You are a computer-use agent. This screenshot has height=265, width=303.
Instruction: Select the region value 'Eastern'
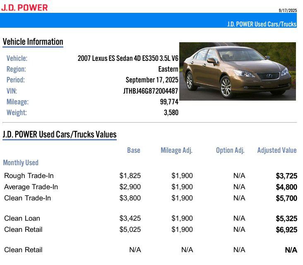tap(168, 69)
